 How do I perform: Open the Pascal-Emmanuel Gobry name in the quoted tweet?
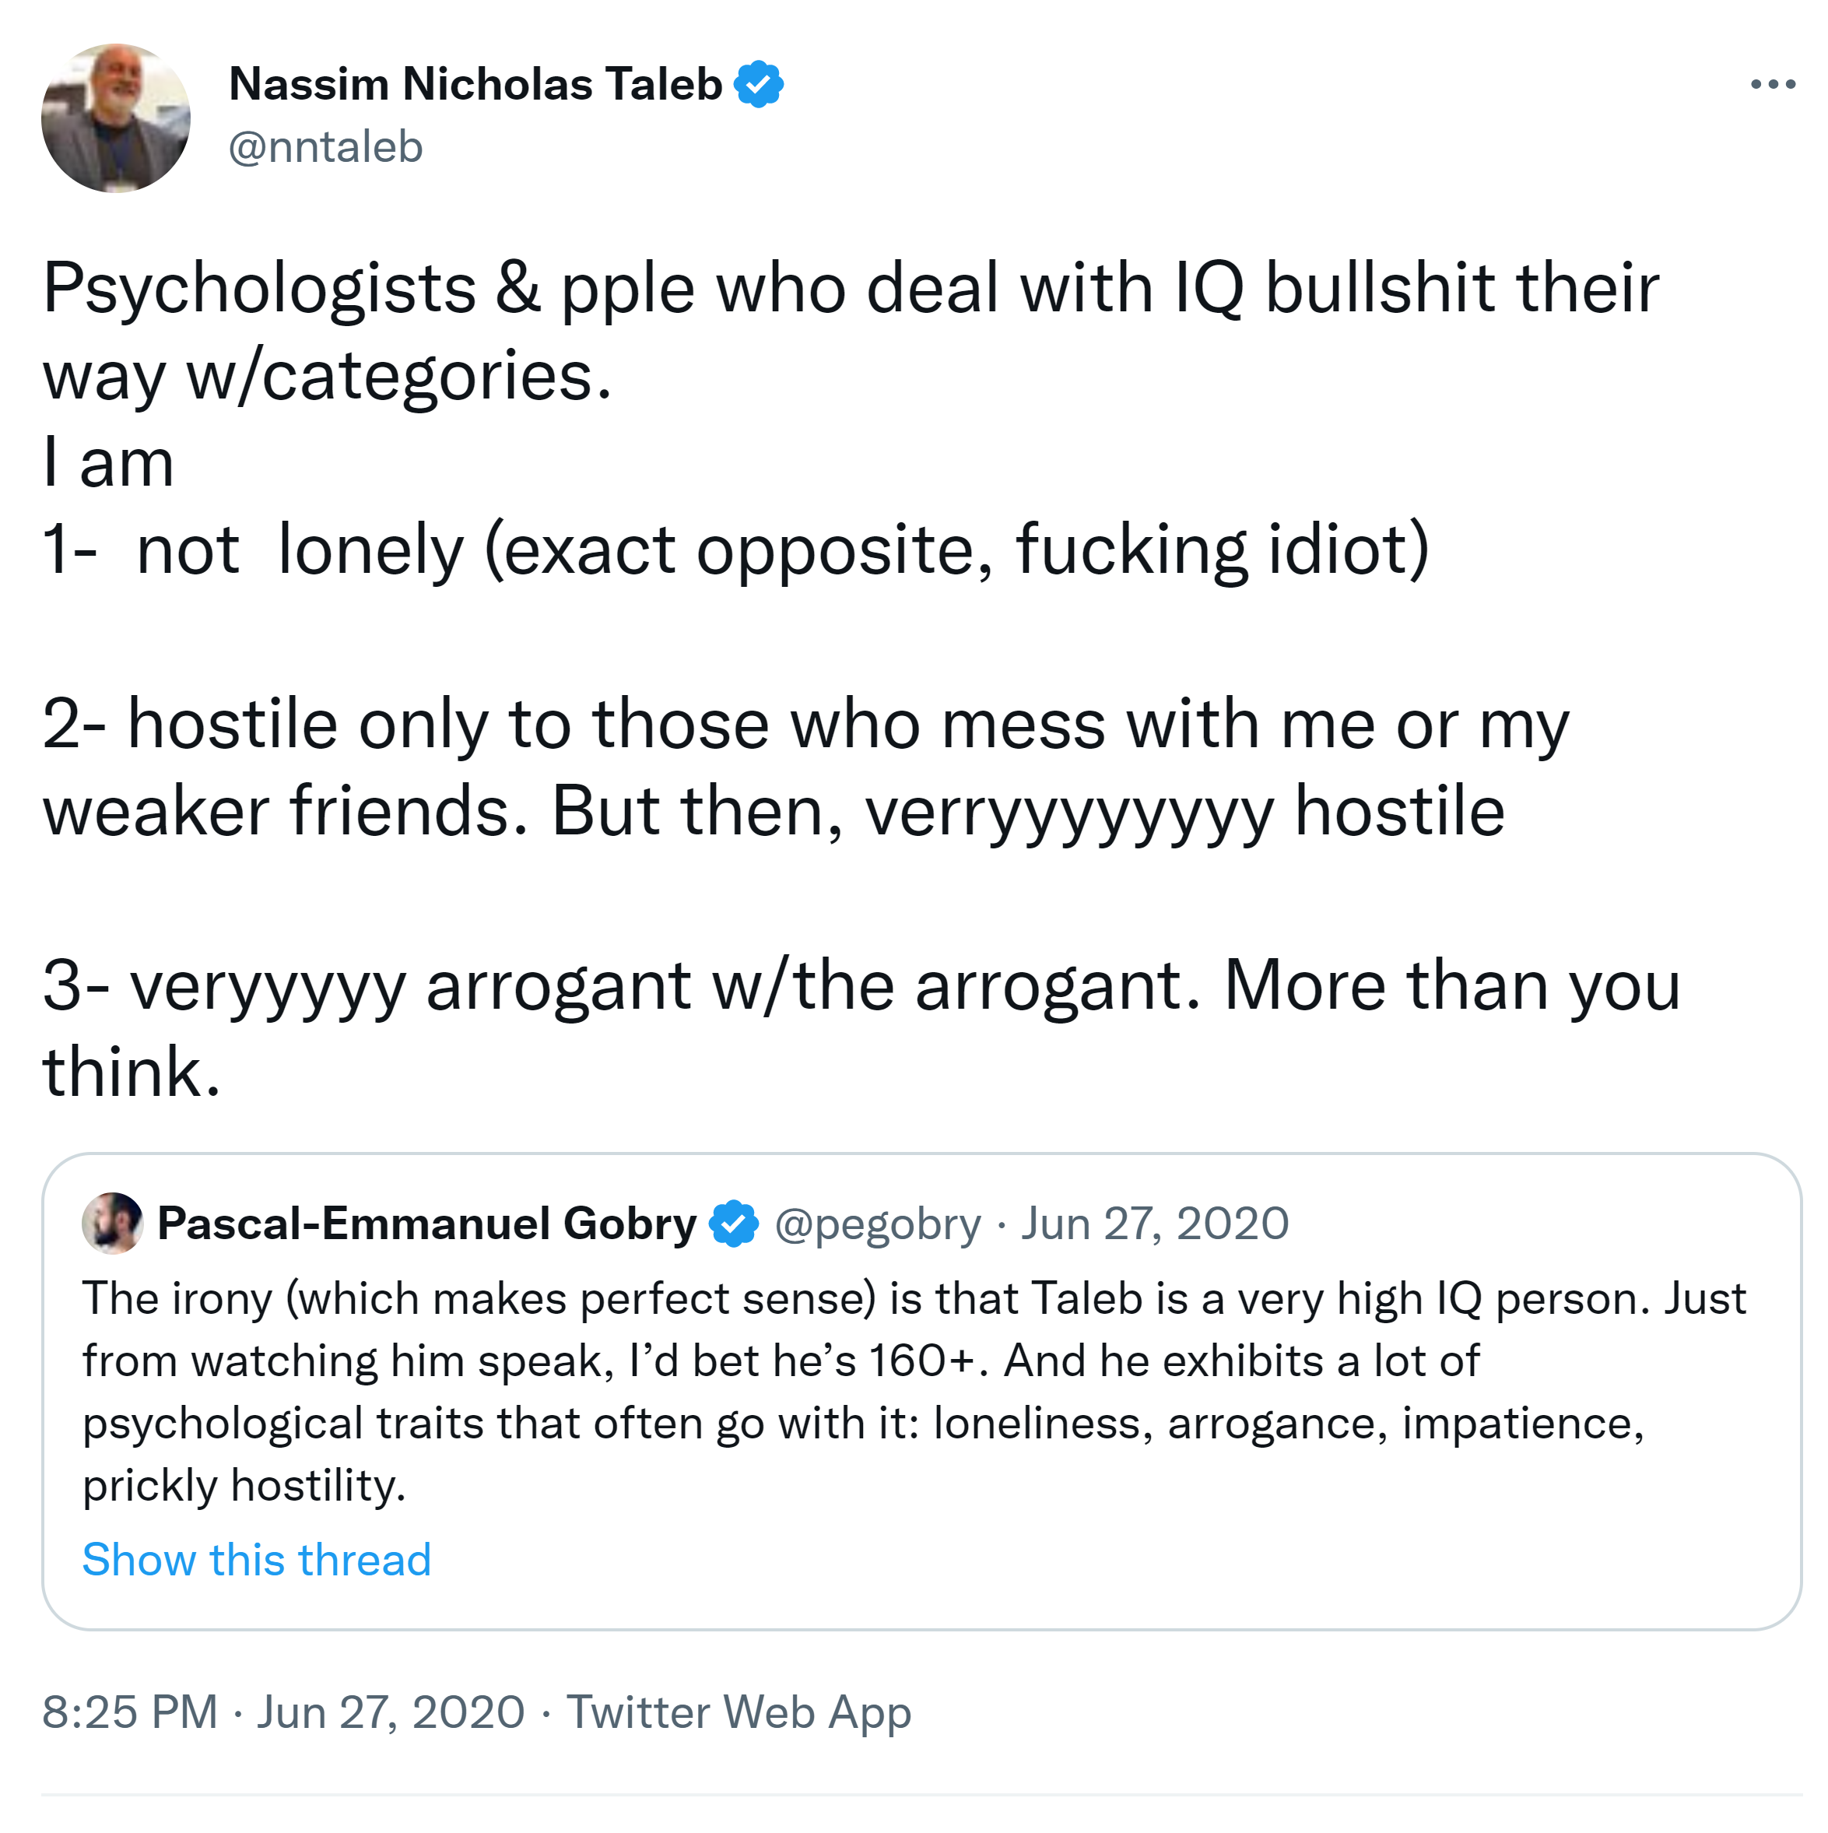pos(426,1223)
